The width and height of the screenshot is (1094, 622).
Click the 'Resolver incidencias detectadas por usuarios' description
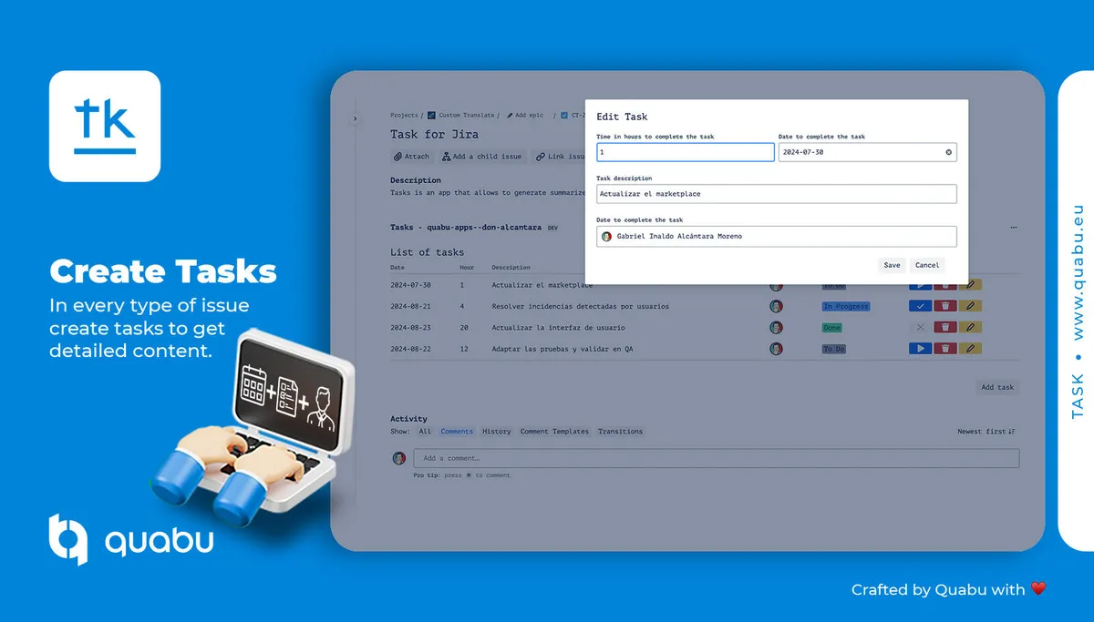(581, 307)
